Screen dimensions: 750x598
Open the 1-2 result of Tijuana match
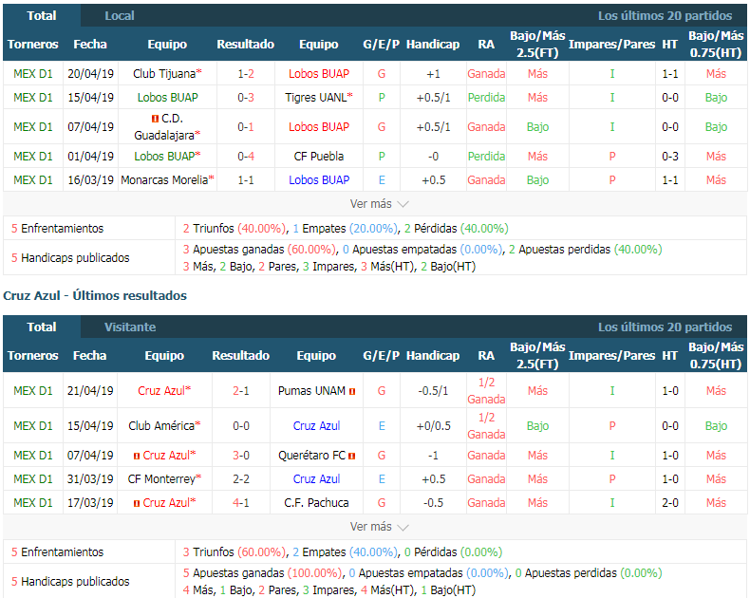pyautogui.click(x=246, y=74)
